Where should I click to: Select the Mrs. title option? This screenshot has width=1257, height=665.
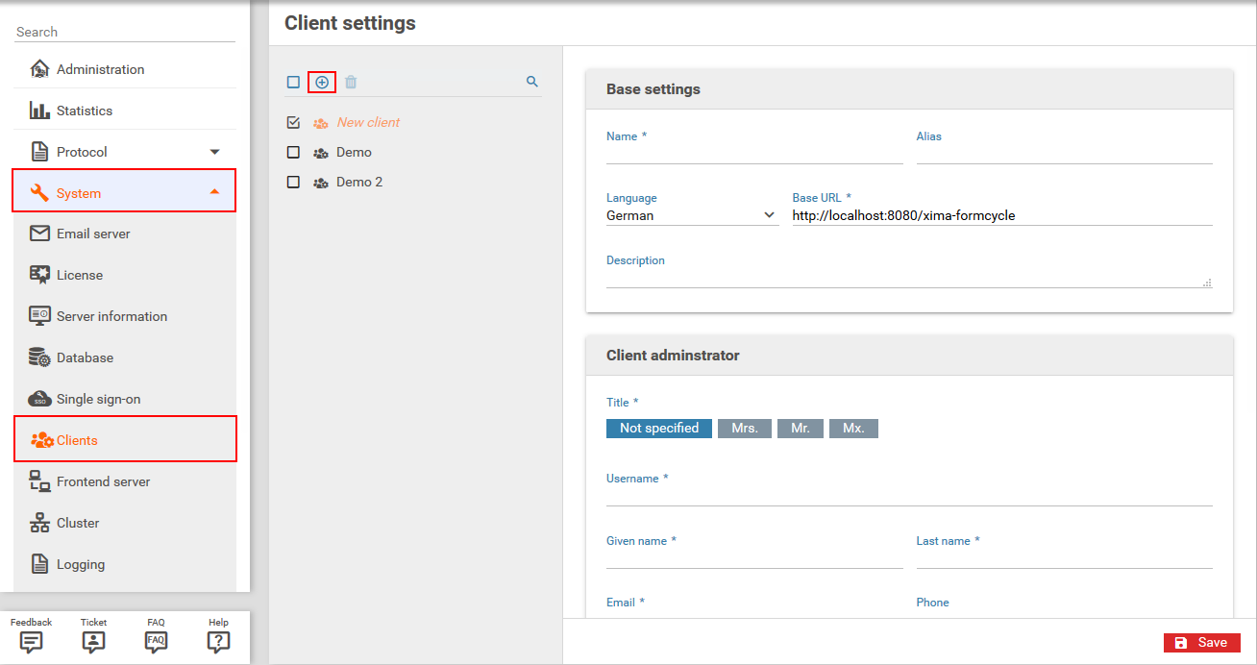pos(744,429)
